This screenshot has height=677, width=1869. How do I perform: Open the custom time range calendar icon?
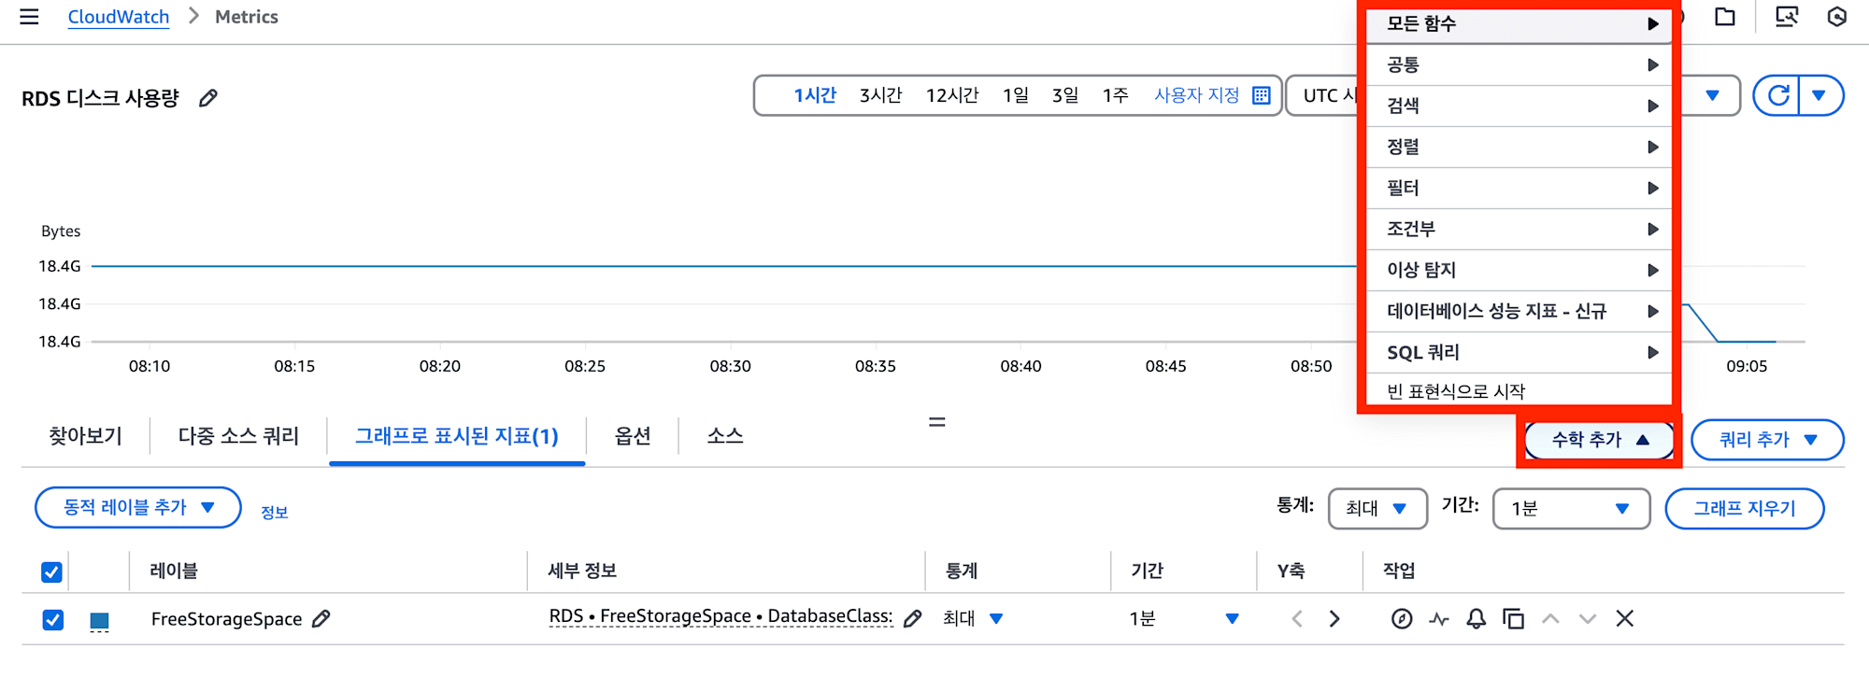[x=1261, y=95]
